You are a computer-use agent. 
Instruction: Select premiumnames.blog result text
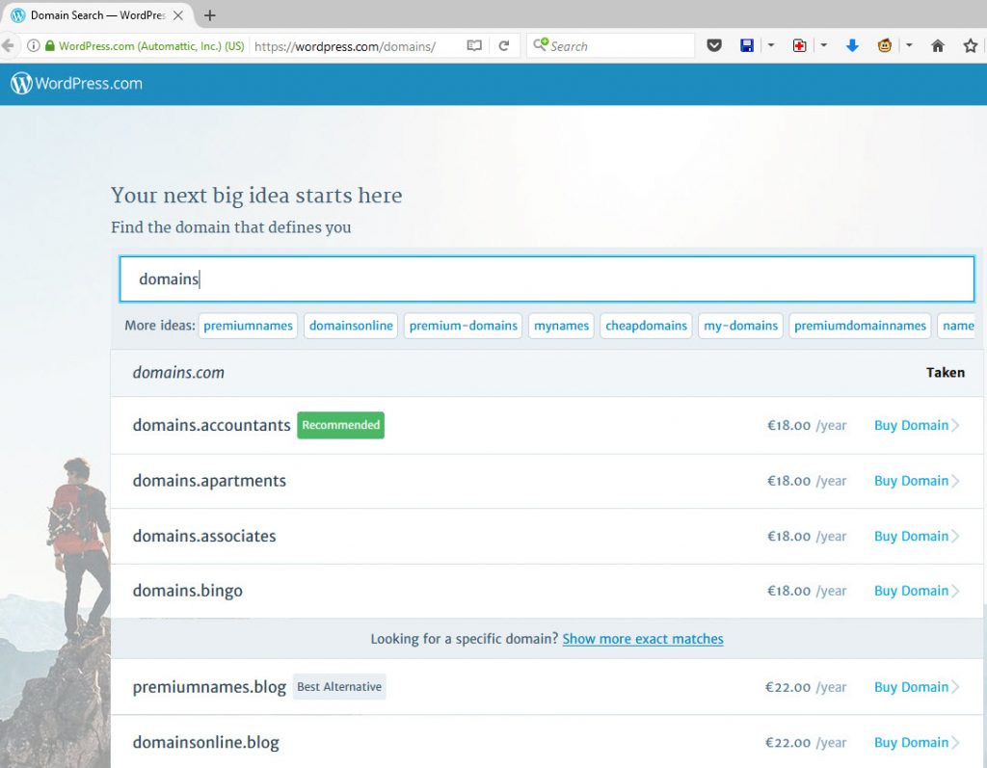coord(209,687)
